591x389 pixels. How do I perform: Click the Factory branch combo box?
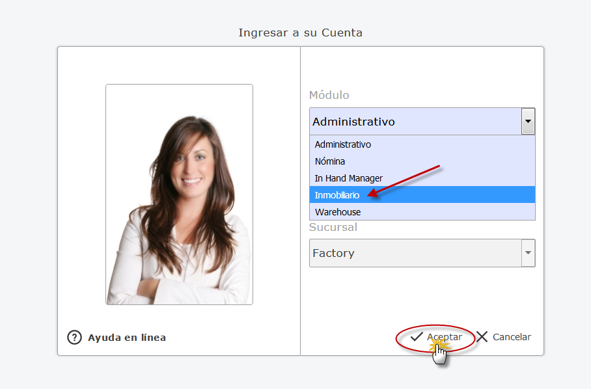point(422,253)
